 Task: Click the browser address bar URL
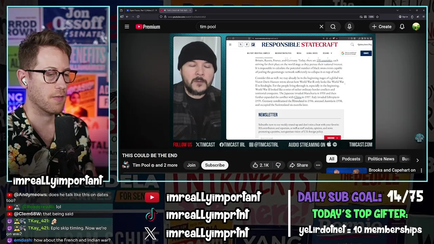[187, 17]
